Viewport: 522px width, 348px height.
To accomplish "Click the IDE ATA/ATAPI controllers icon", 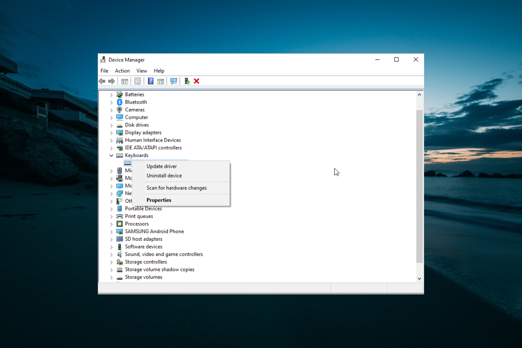I will pyautogui.click(x=119, y=148).
